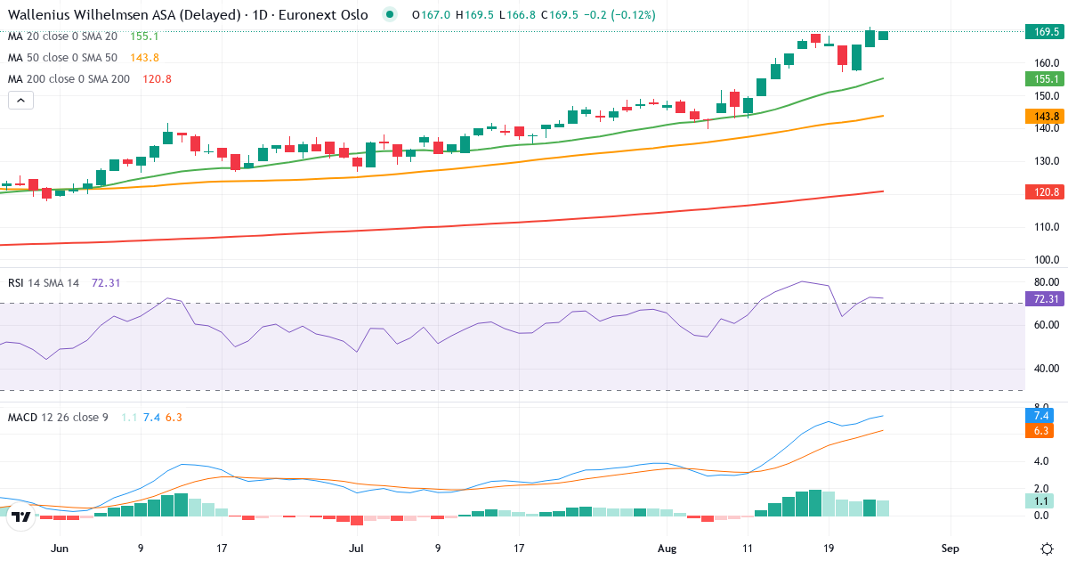The image size is (1068, 561).
Task: Click the 17 date label after Jun 9
Action: (222, 548)
